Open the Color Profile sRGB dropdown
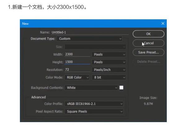This screenshot has height=128, width=186. pos(94,104)
